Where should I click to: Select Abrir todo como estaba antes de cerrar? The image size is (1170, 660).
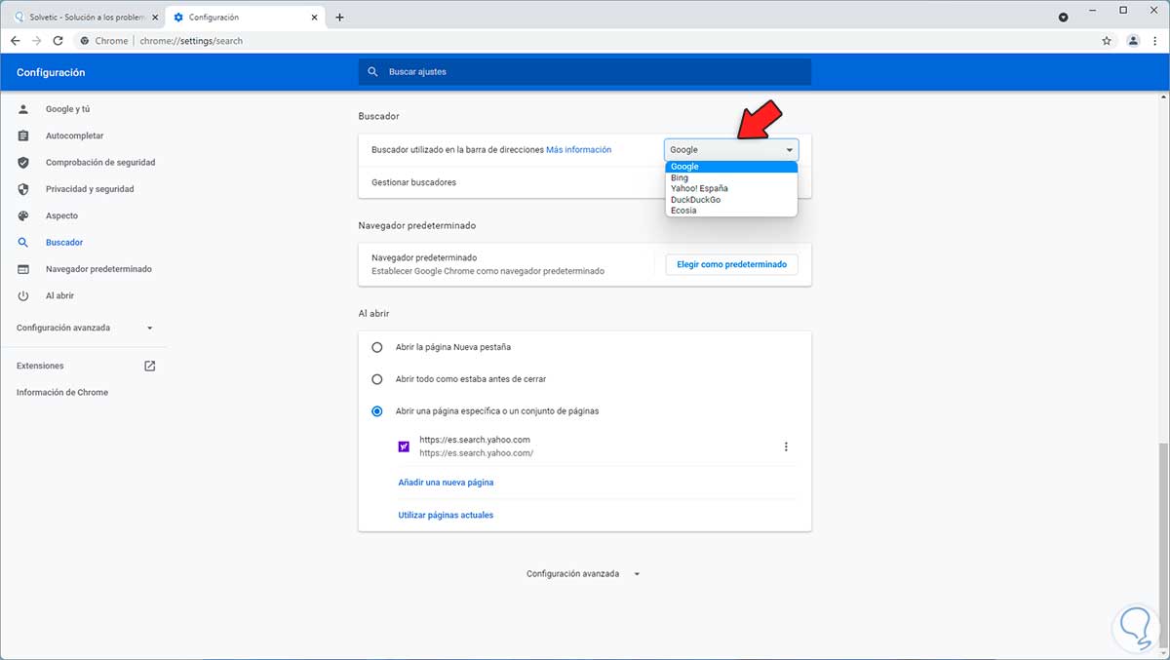[x=377, y=379]
